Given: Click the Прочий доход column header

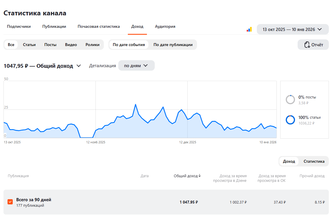Looking at the screenshot, I should point(312,176).
